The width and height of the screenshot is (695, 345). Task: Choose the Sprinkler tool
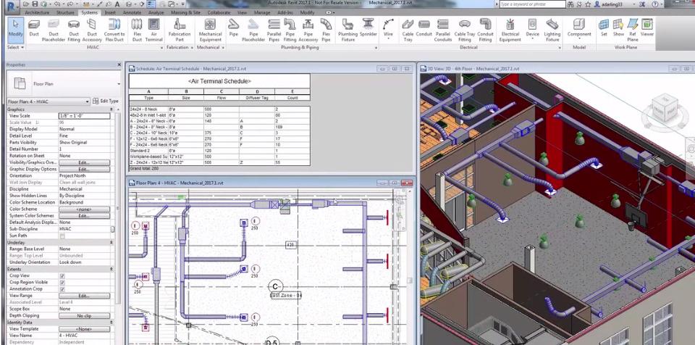point(368,28)
